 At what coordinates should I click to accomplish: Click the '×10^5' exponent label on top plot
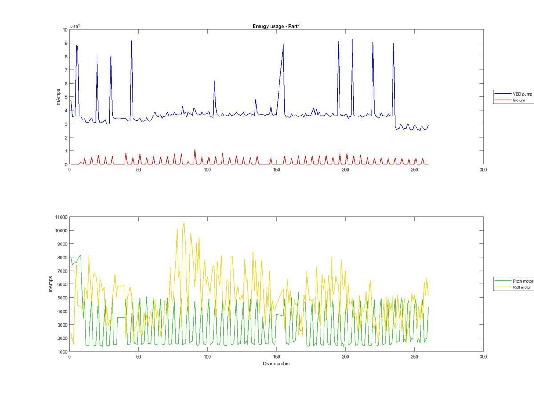click(x=75, y=26)
